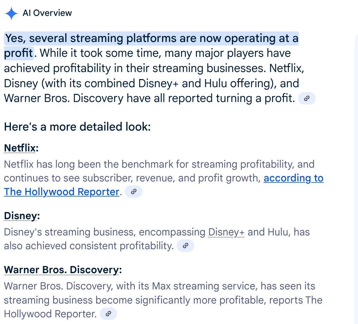Click the AI Overview sparkle icon
Screen dimensions: 358x324
pos(11,13)
